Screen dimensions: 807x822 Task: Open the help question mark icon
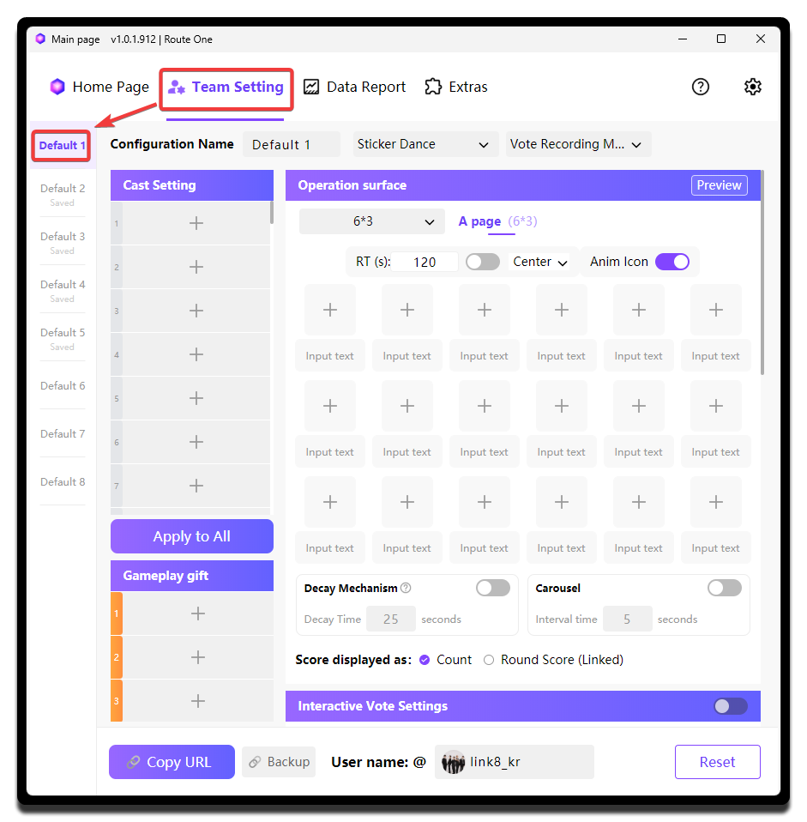701,87
